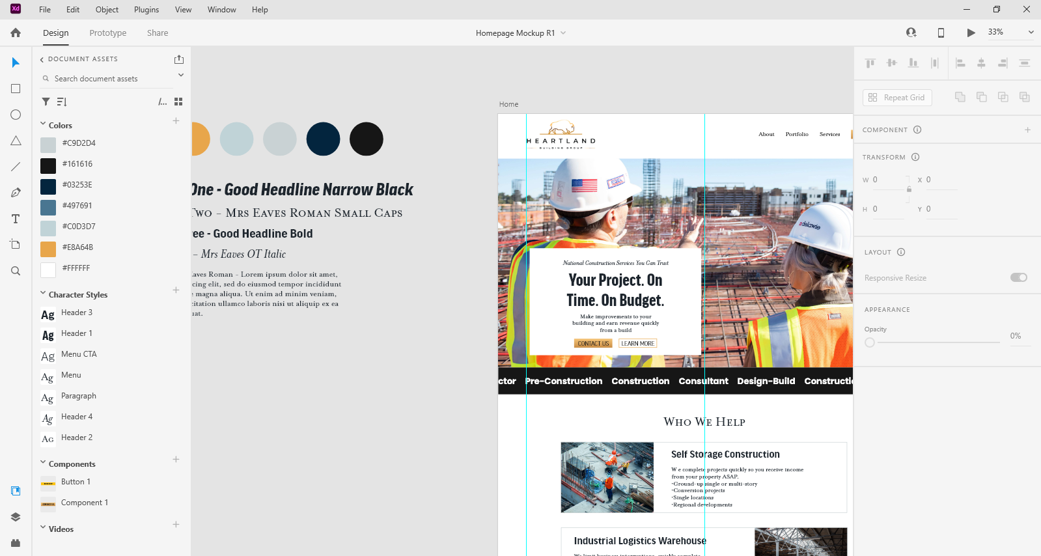This screenshot has width=1041, height=556.
Task: Add a new component in assets panel
Action: click(176, 460)
